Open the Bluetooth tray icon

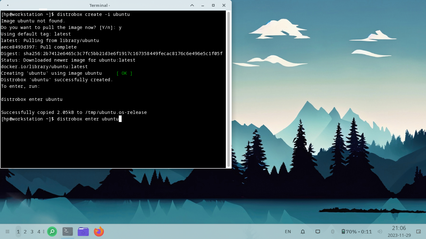(x=332, y=232)
